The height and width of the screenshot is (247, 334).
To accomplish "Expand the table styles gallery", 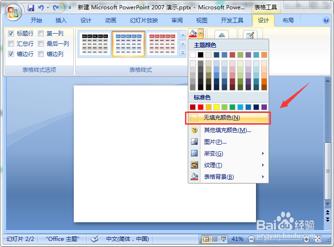I will (183, 53).
